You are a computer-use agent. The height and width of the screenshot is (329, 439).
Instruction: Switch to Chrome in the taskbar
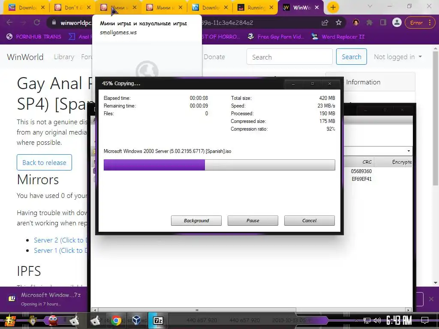pos(116,320)
